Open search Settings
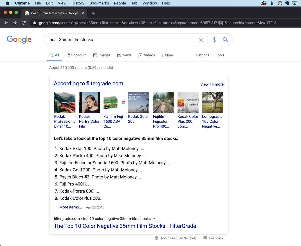Screen dimensions: 301x246 [203, 55]
